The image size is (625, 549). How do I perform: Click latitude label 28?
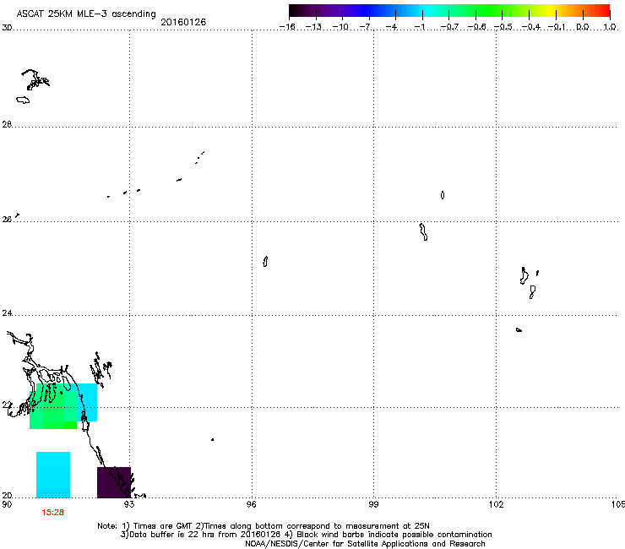tap(7, 125)
